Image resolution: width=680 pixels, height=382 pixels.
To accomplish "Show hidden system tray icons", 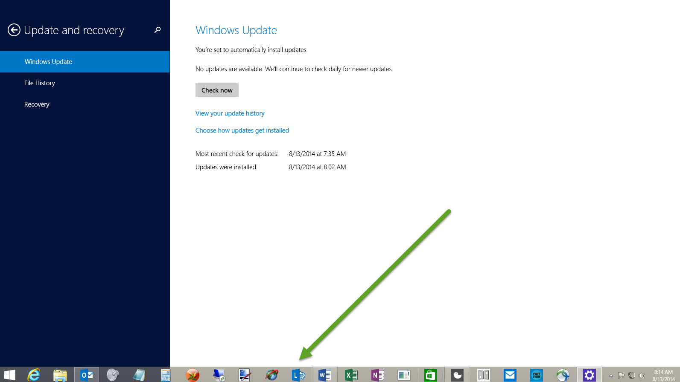I will [611, 375].
